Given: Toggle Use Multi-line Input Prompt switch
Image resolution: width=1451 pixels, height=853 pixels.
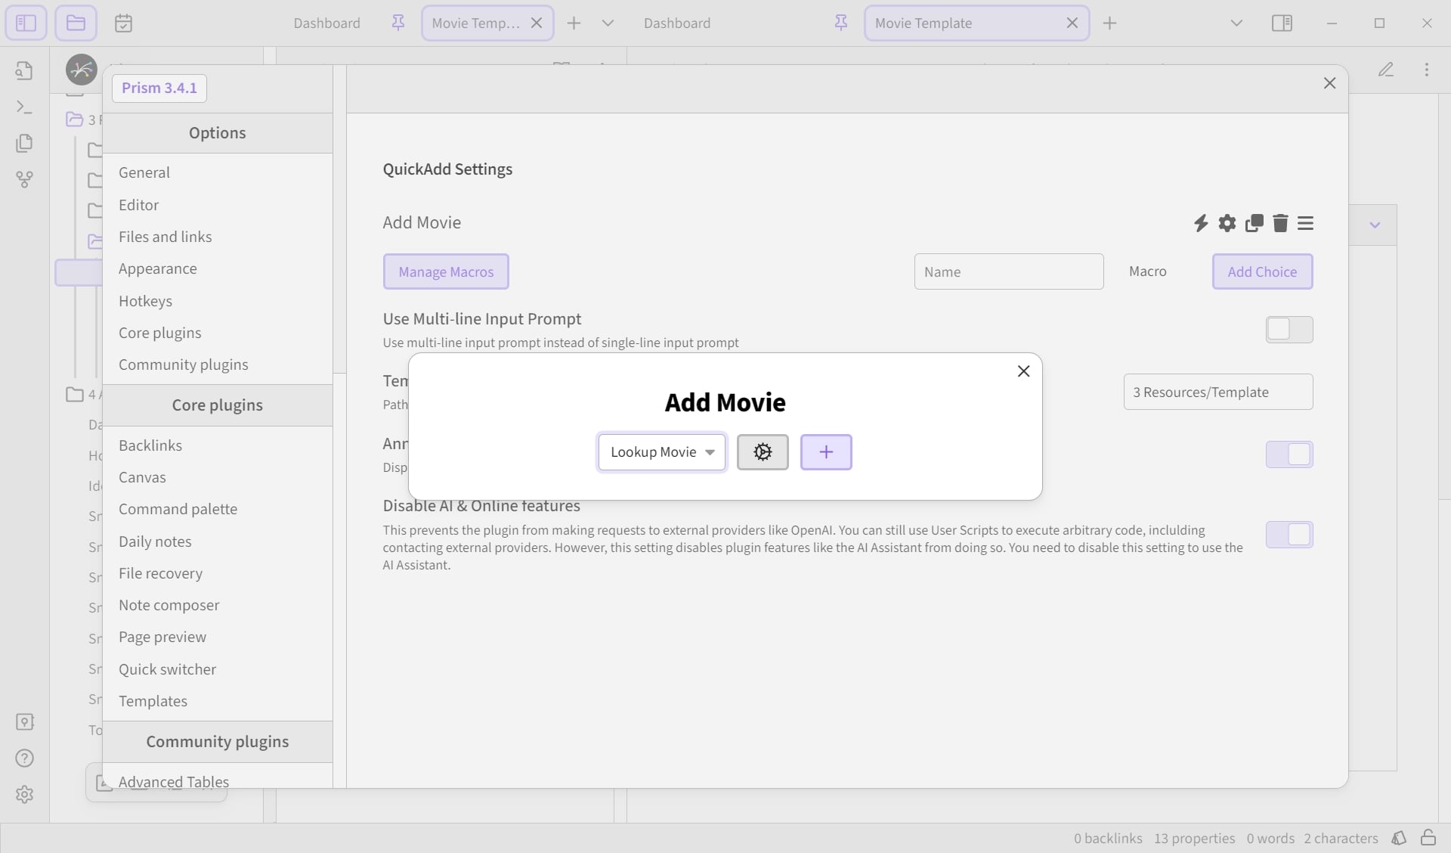Looking at the screenshot, I should point(1289,330).
